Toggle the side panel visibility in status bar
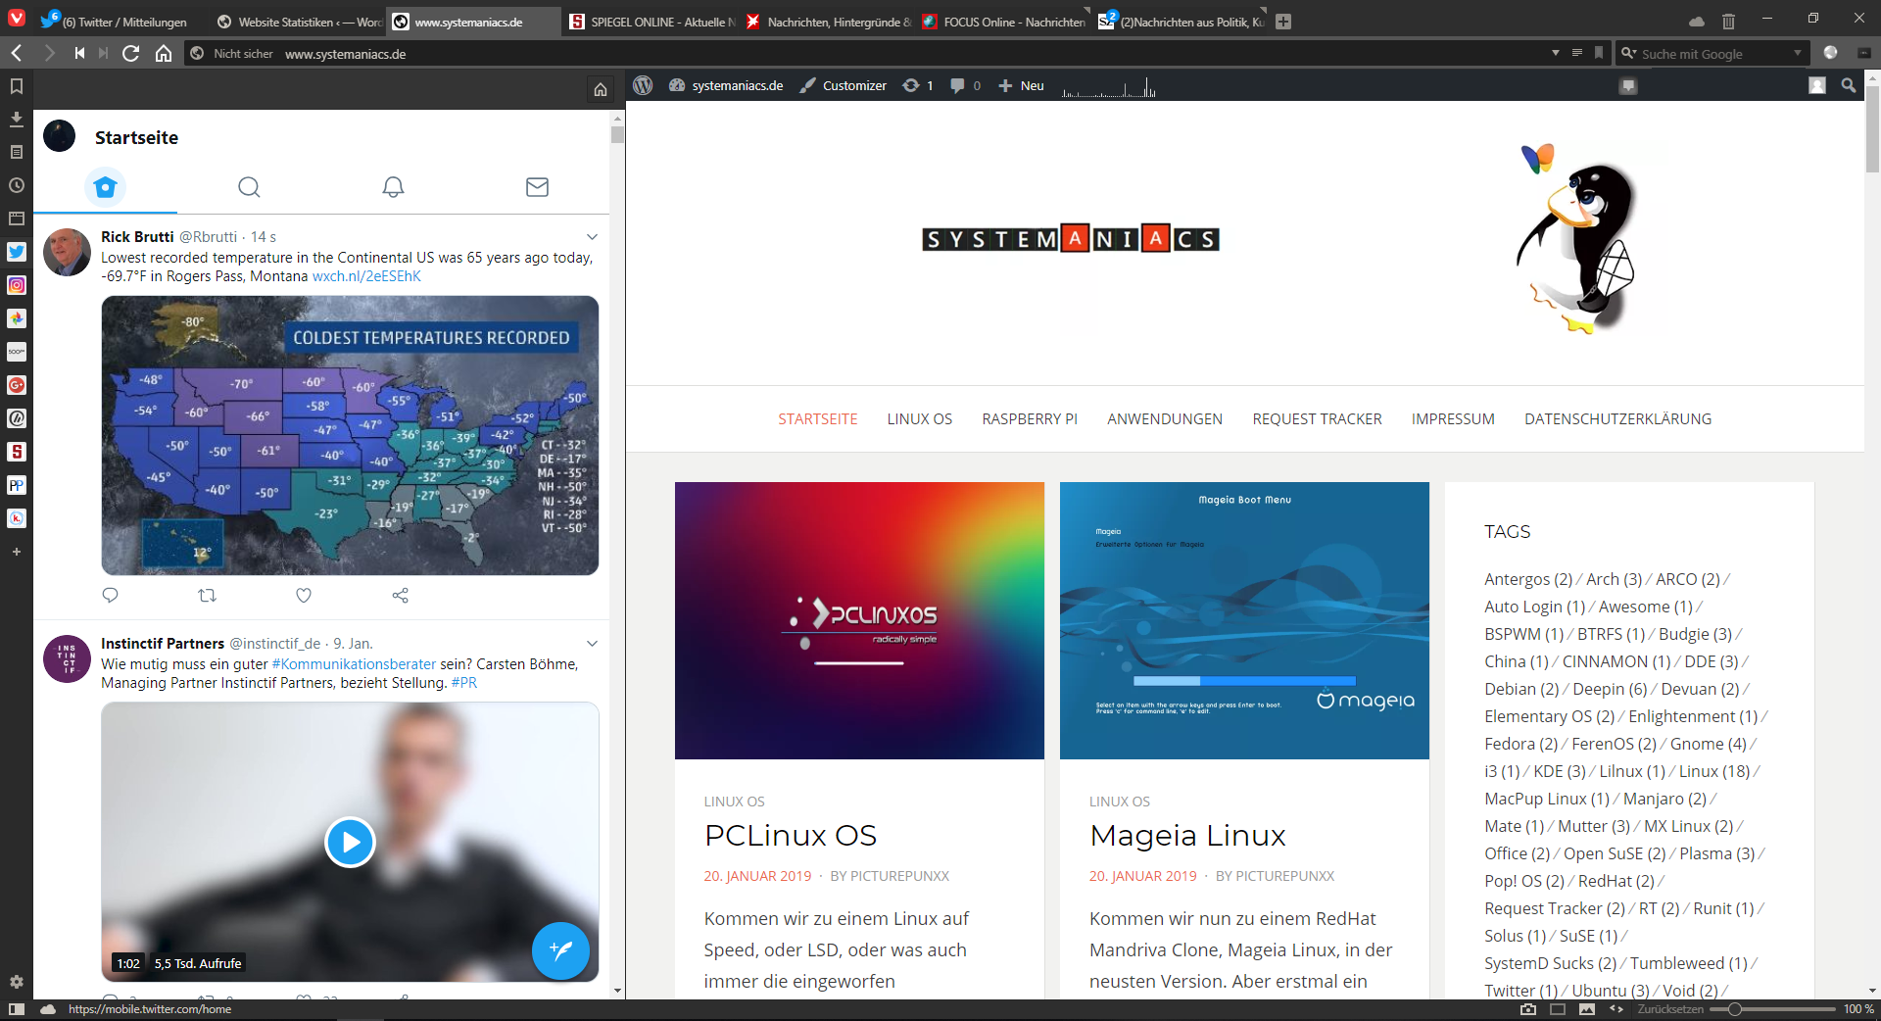Image resolution: width=1881 pixels, height=1021 pixels. (x=17, y=1009)
